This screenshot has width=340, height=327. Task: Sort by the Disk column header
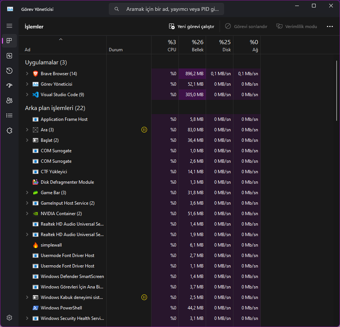pos(220,45)
